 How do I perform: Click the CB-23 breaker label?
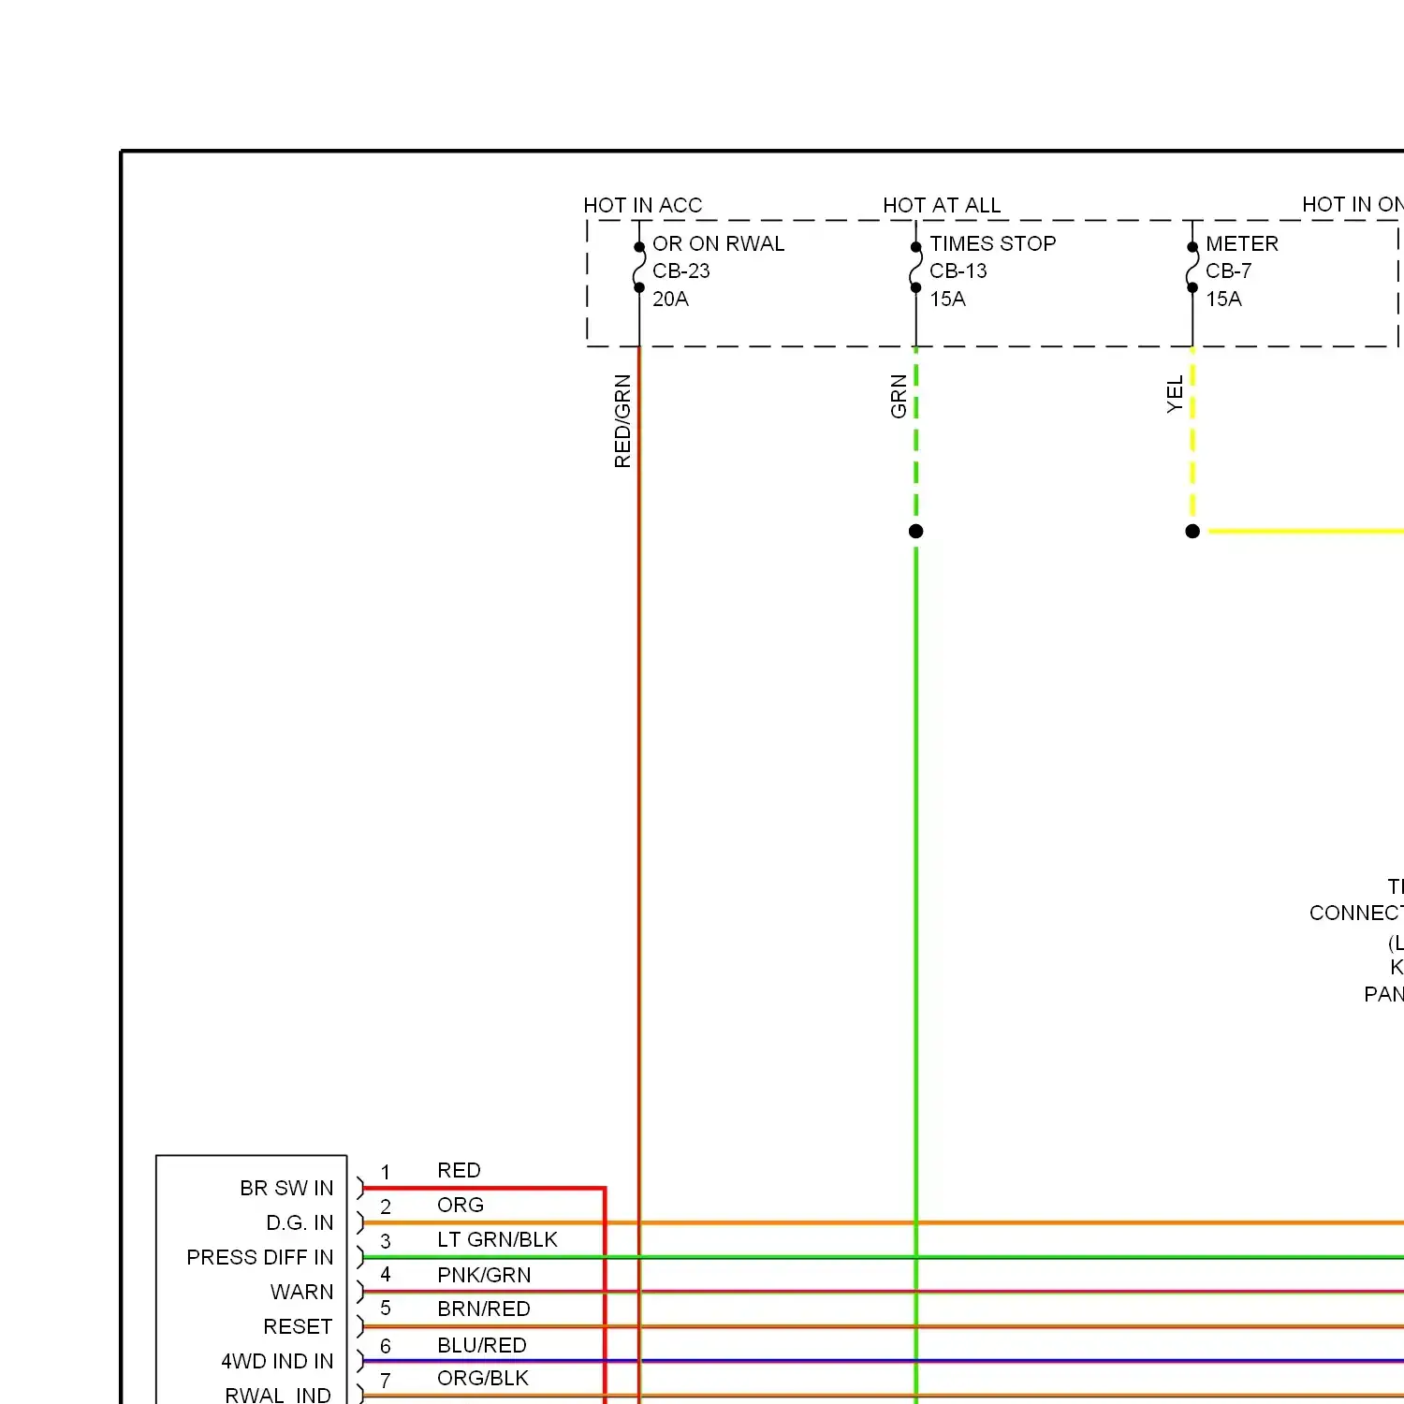pos(681,271)
